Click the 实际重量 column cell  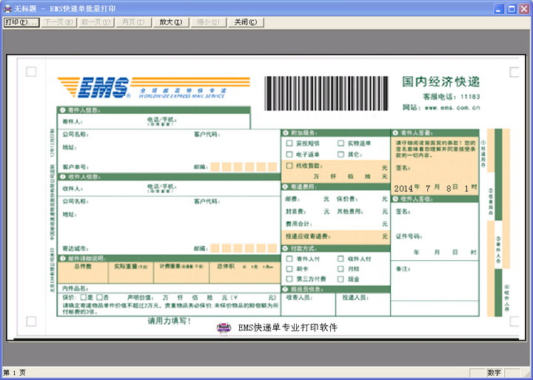[131, 272]
